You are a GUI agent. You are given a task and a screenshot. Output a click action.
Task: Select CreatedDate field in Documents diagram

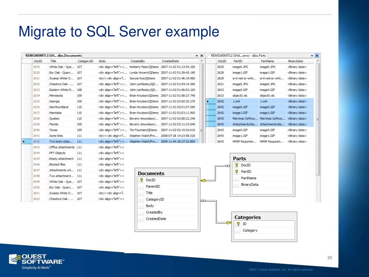[x=168, y=219]
